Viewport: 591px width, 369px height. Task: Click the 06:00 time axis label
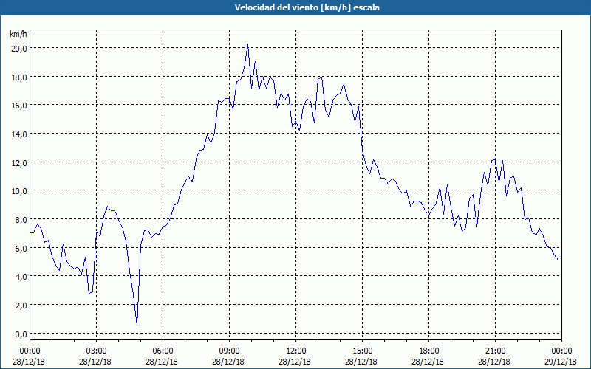[163, 351]
